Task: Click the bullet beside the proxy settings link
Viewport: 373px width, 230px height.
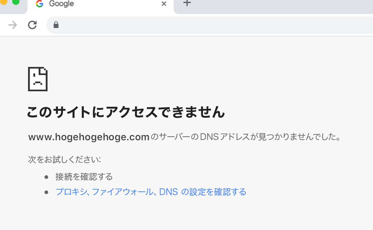Action: pyautogui.click(x=46, y=192)
